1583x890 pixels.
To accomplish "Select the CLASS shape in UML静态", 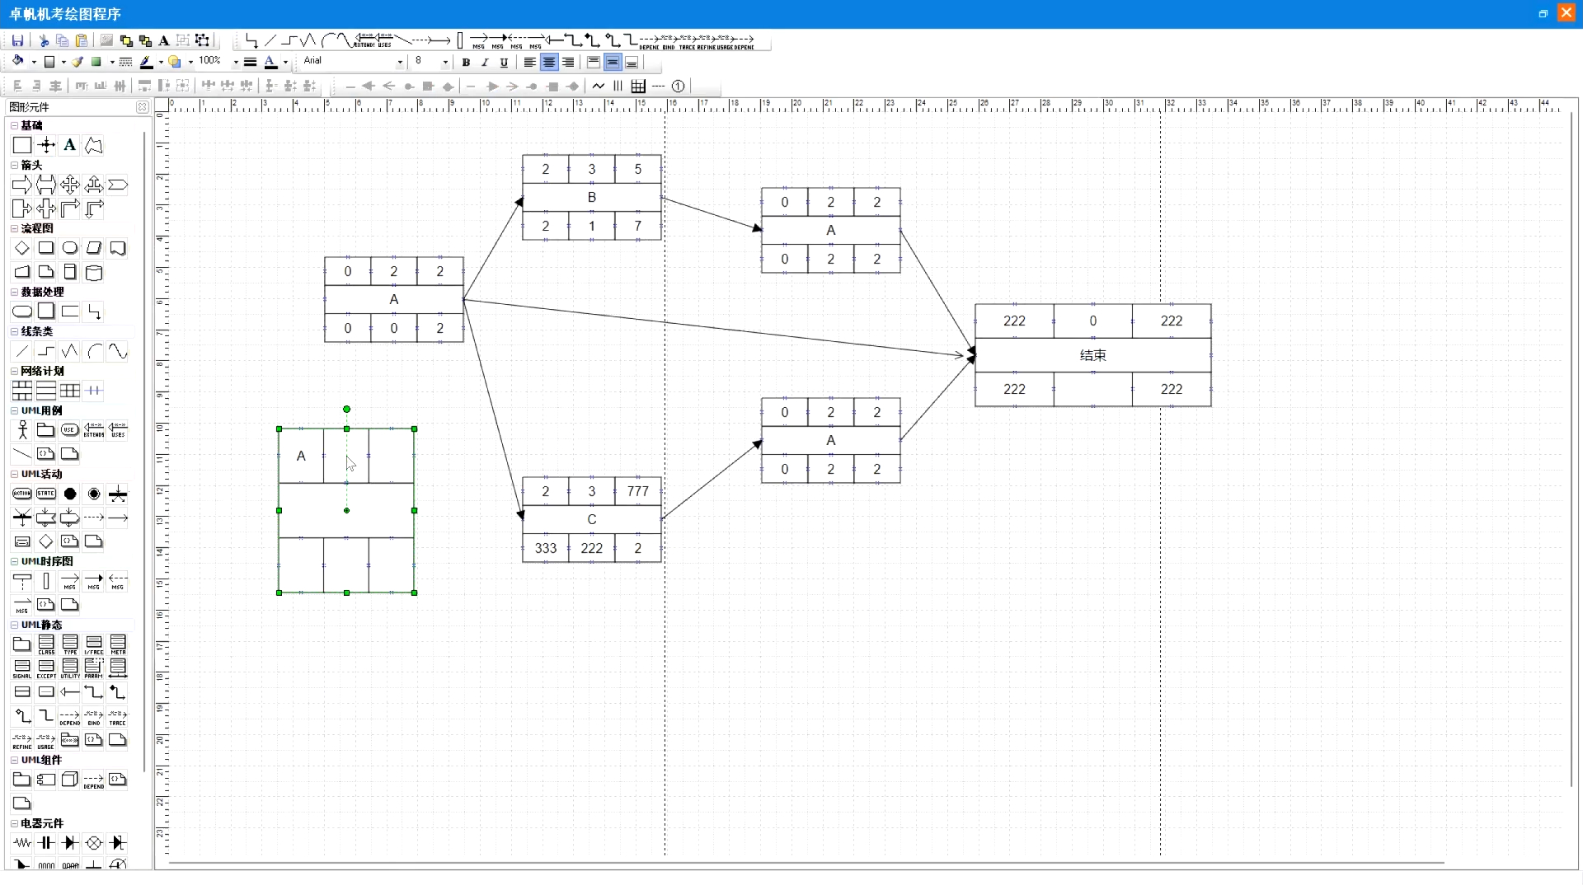I will tap(46, 644).
